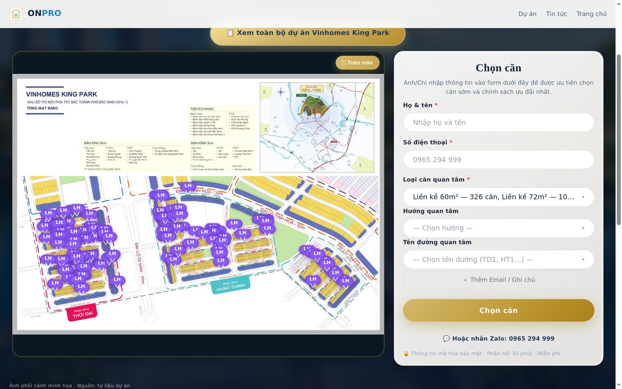The image size is (622, 389).
Task: Expand Thêm Email / Ghi chú section
Action: (498, 280)
